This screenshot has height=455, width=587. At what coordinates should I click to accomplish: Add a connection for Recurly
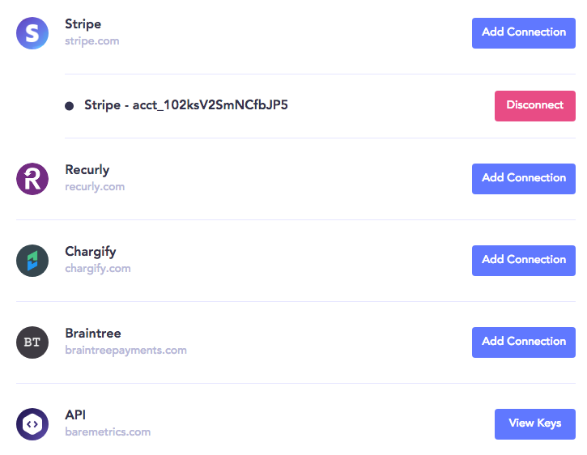coord(524,178)
